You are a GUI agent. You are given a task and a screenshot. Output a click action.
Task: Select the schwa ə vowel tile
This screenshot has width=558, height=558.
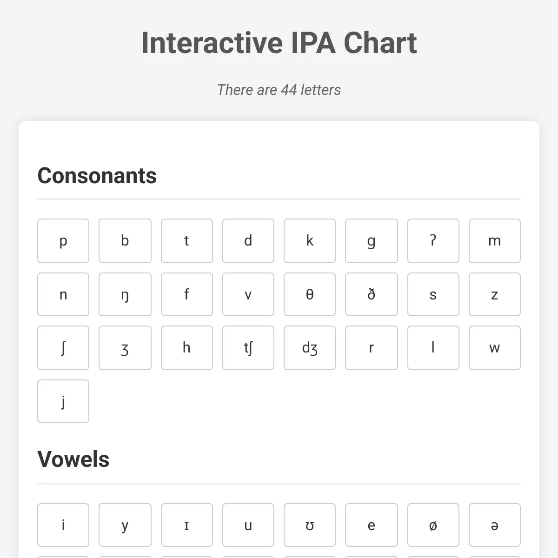(x=494, y=525)
